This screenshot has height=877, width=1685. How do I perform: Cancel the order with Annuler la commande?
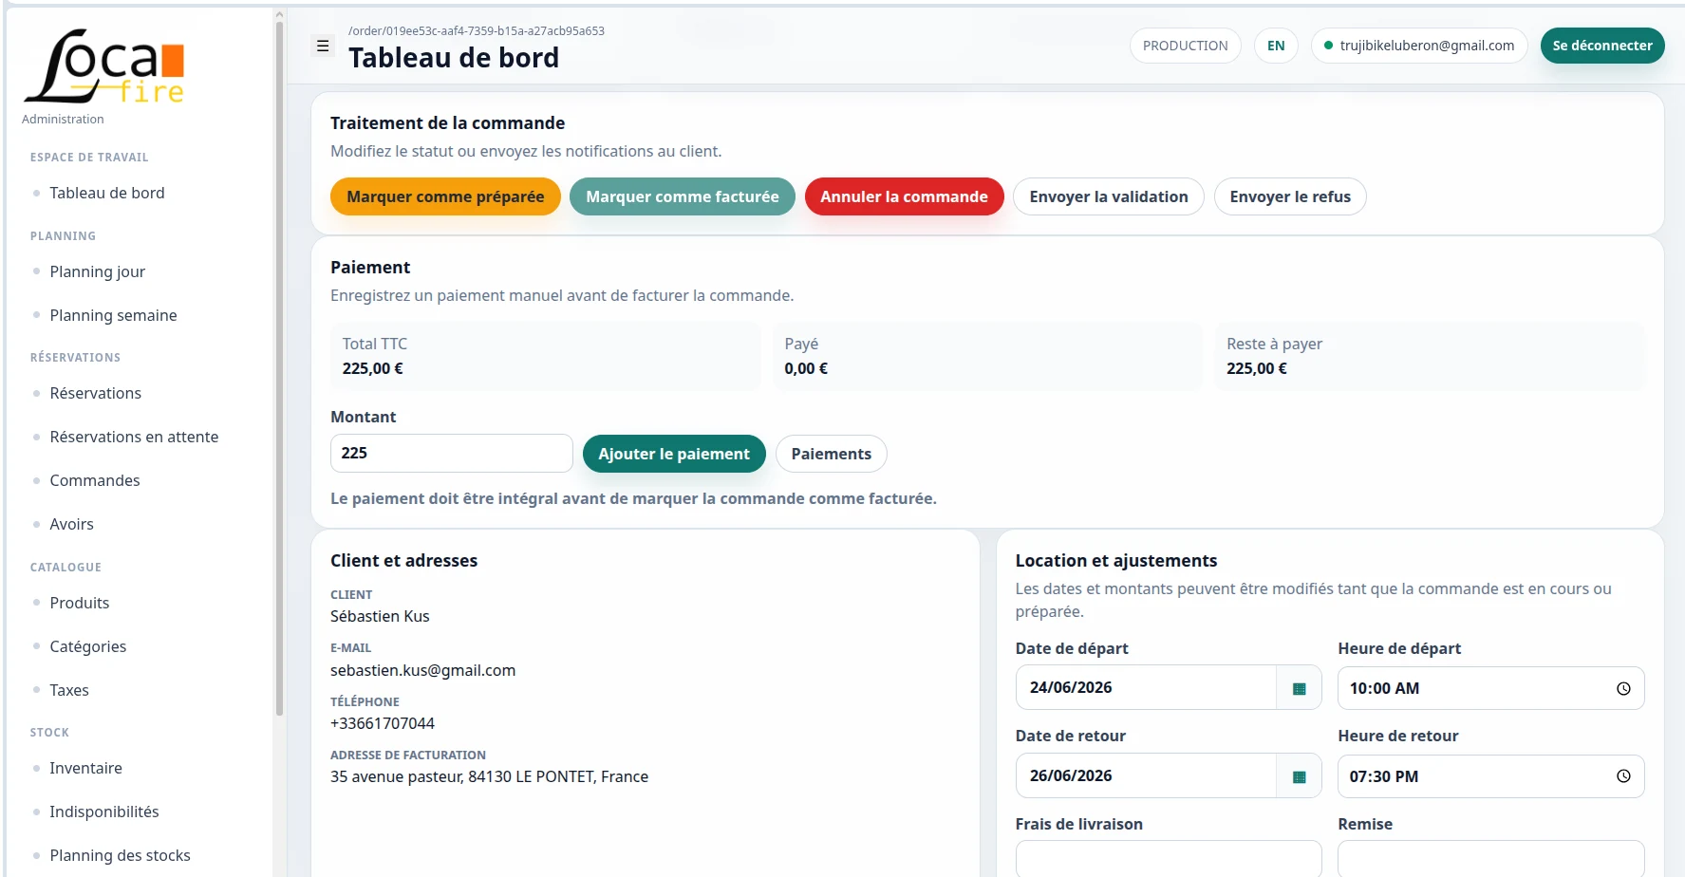[904, 196]
